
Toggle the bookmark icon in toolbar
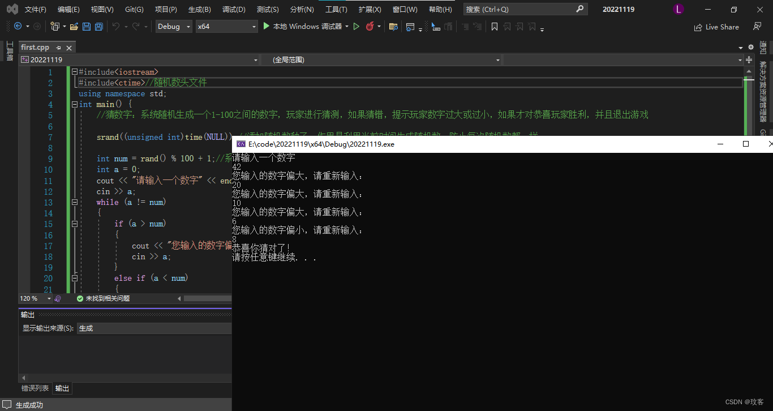click(x=495, y=27)
